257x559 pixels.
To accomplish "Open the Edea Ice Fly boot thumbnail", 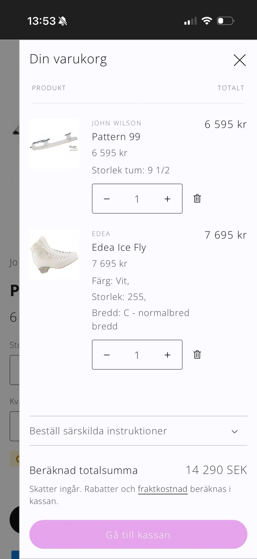I will [54, 254].
